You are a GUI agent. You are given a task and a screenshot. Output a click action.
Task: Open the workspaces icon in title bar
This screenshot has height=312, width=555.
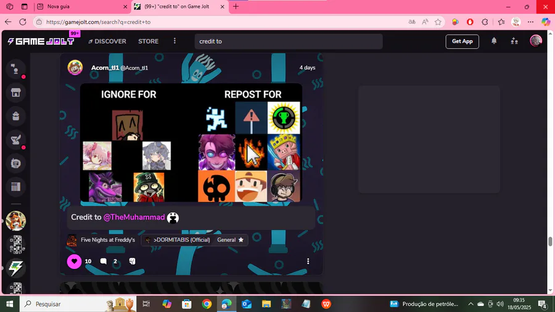tap(9, 6)
